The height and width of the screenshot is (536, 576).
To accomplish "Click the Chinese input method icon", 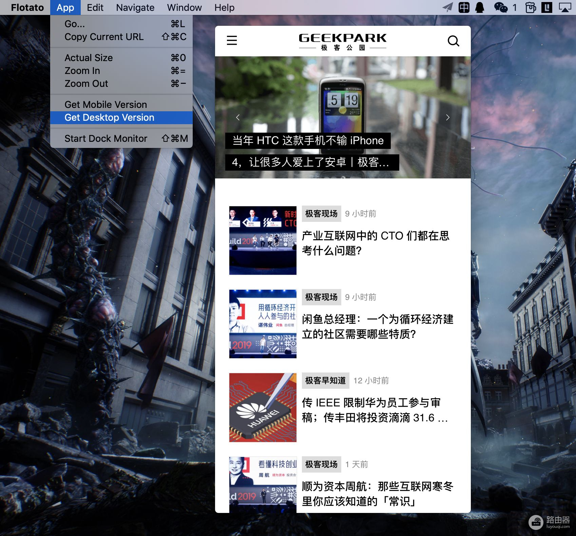I will (x=464, y=7).
